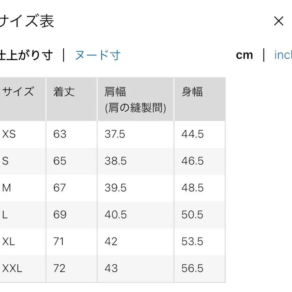Click the divider between cm and inch
The image size is (292, 292).
coord(263,55)
